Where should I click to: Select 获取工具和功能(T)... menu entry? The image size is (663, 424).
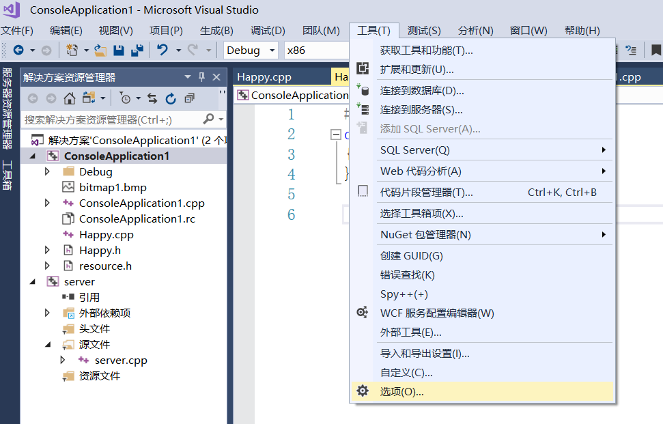pos(482,50)
